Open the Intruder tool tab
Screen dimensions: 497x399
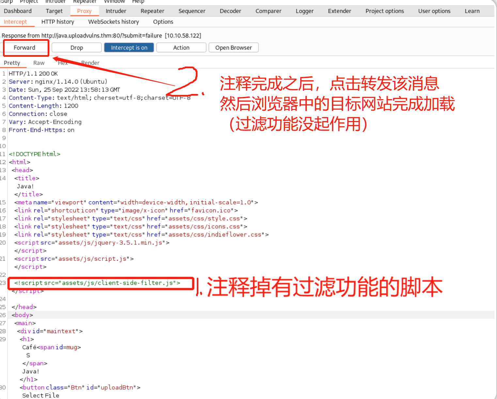click(x=116, y=11)
